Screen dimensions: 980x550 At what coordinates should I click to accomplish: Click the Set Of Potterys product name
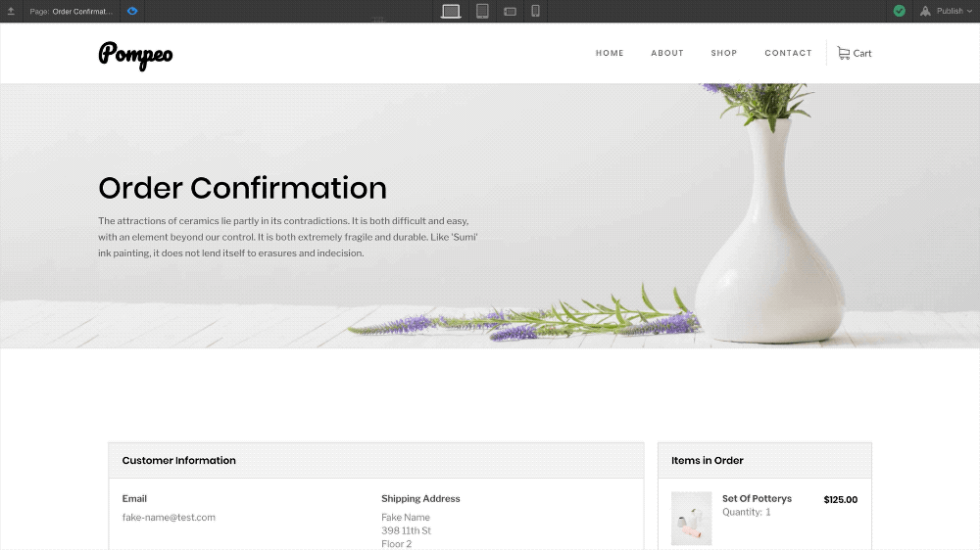coord(757,498)
